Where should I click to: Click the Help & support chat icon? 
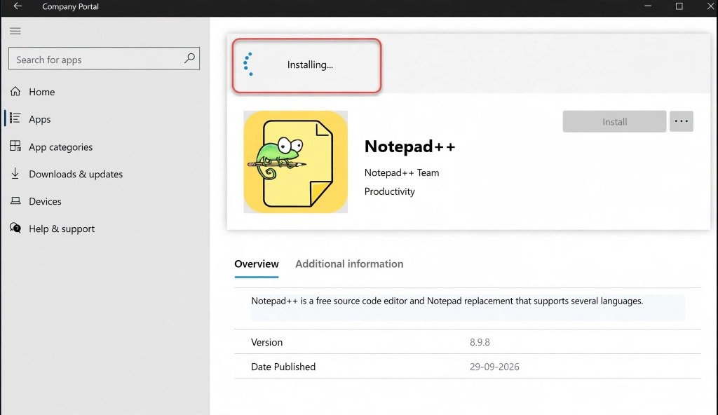tap(15, 228)
